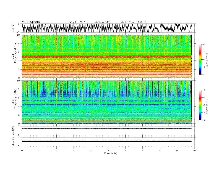Click the "ch.2 Frequency (kHz)" axis label
The image size is (219, 169).
click(x=14, y=98)
